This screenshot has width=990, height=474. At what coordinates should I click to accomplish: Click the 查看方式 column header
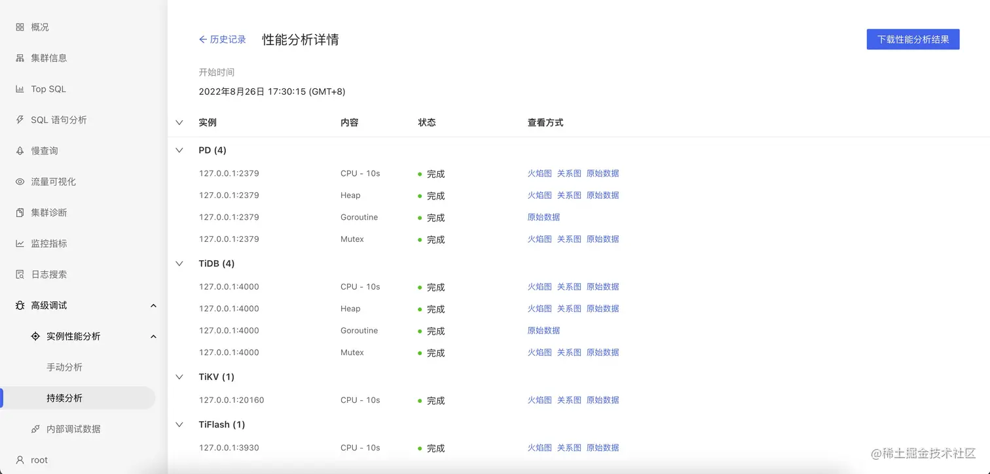tap(545, 123)
